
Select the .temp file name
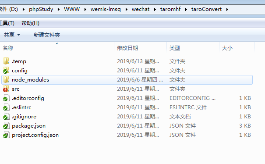click(19, 61)
